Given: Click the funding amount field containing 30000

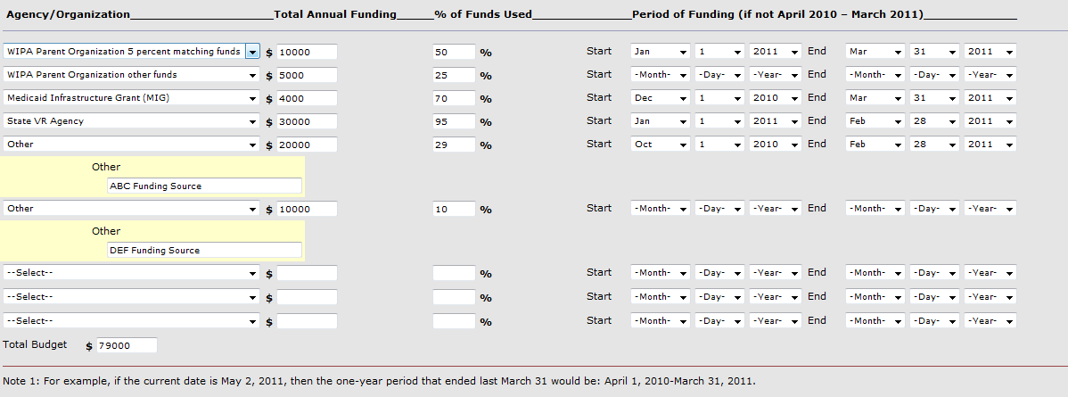Looking at the screenshot, I should [x=307, y=121].
